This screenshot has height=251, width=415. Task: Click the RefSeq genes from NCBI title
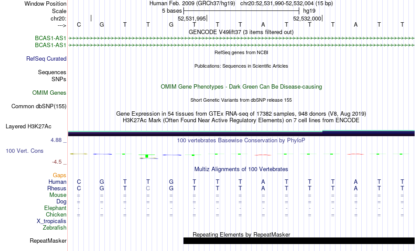click(241, 53)
